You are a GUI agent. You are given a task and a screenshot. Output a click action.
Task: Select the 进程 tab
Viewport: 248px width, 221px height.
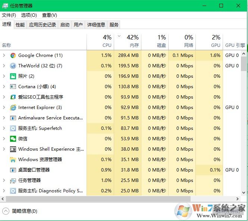tap(7, 24)
